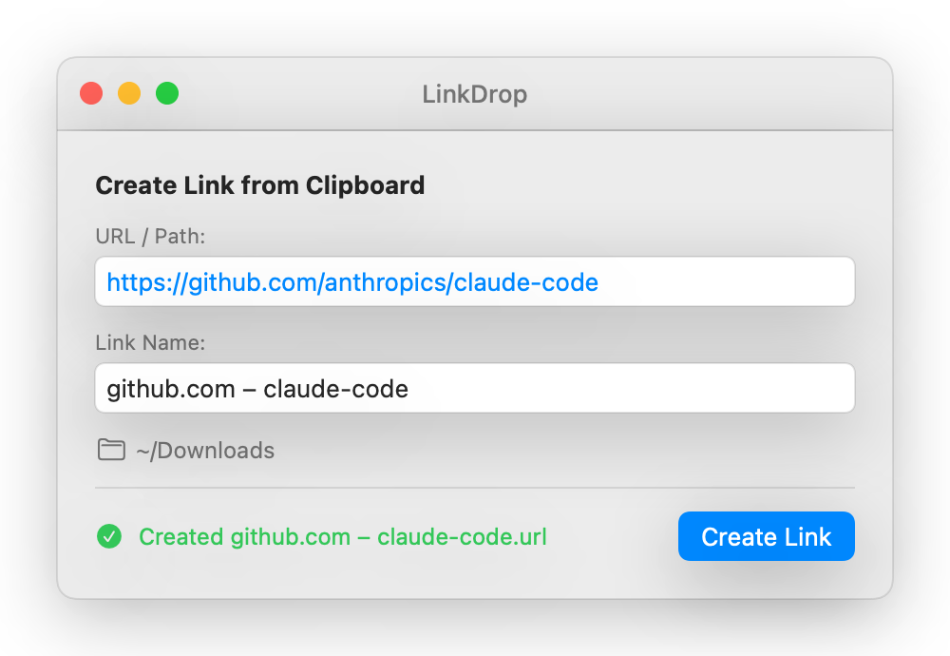Click the LinkDrop window title
Image resolution: width=950 pixels, height=656 pixels.
(475, 94)
